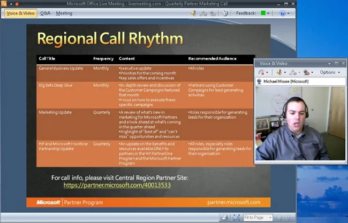This screenshot has height=223, width=348.
Task: Click the orange recording indicator in title bar
Action: 17,4
